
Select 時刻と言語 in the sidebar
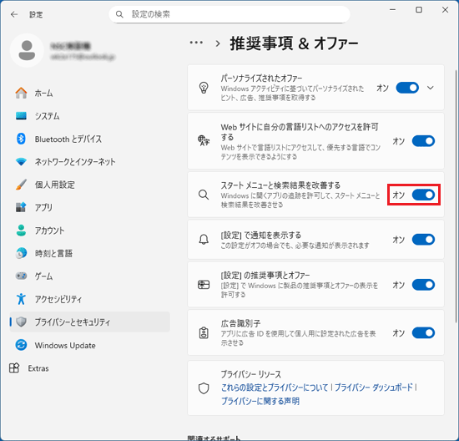pos(89,253)
